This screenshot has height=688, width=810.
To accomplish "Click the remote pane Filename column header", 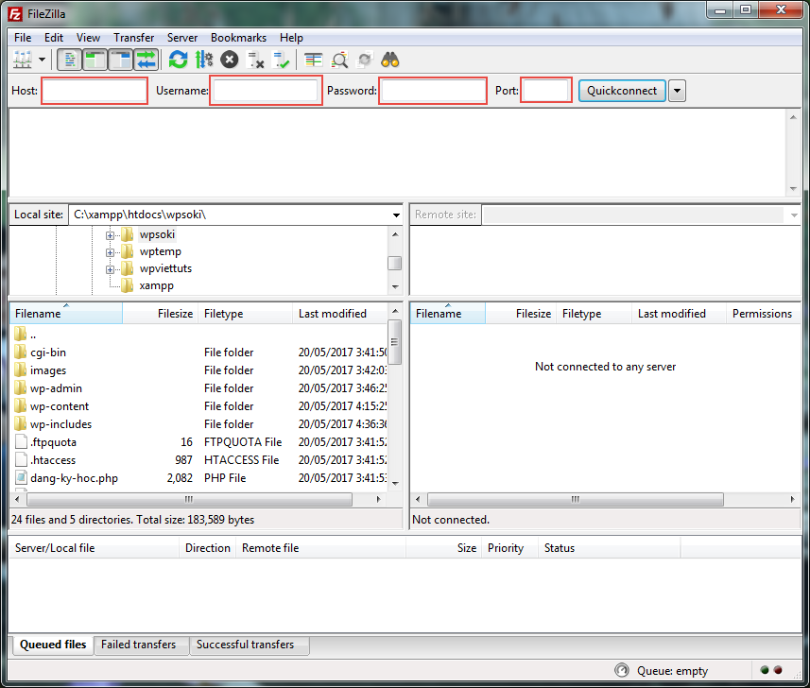I will point(447,314).
